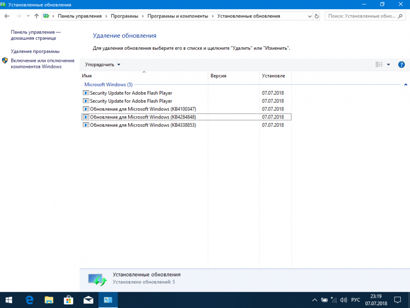410x308 pixels.
Task: Open help with the question mark icon
Action: [401, 65]
